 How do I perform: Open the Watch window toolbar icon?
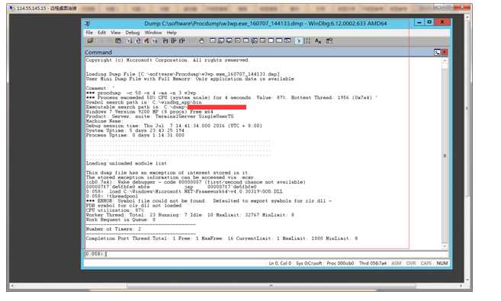click(221, 40)
